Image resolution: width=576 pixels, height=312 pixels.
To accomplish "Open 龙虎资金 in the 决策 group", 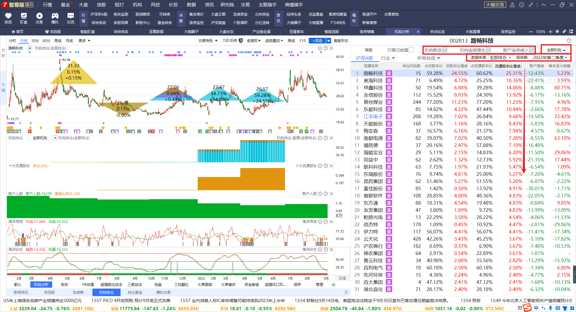I will pos(240,14).
